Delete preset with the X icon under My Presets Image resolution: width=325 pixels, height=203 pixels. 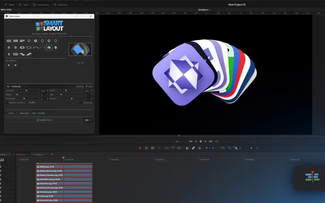pyautogui.click(x=16, y=65)
